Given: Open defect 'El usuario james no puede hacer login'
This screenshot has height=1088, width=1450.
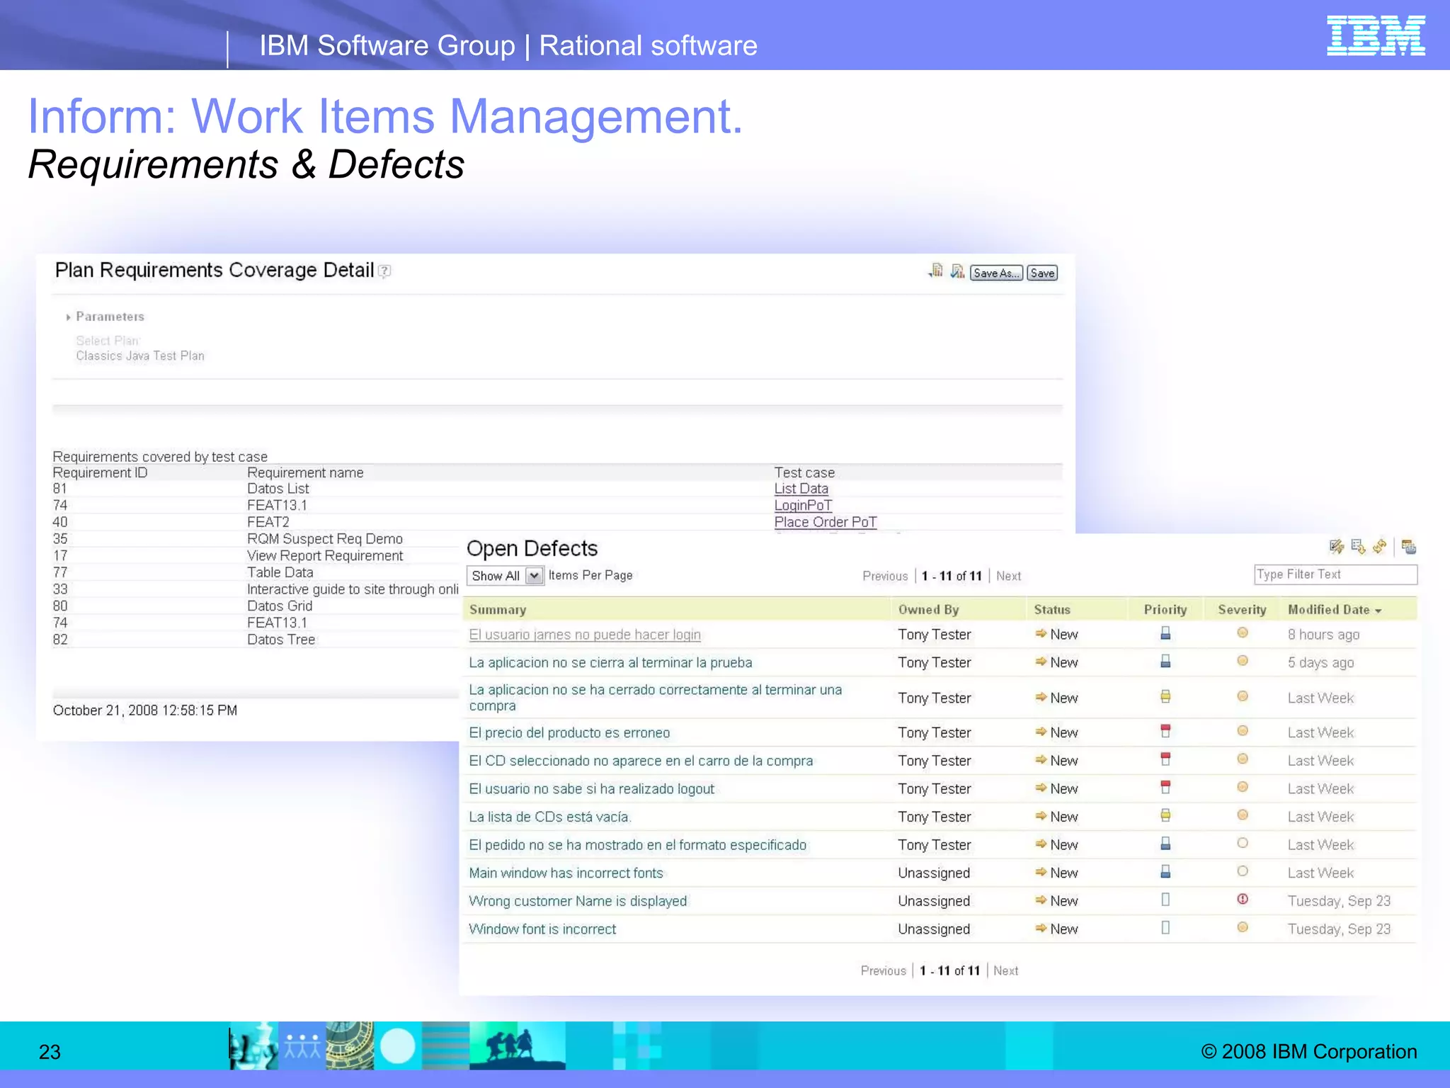Looking at the screenshot, I should click(x=585, y=635).
